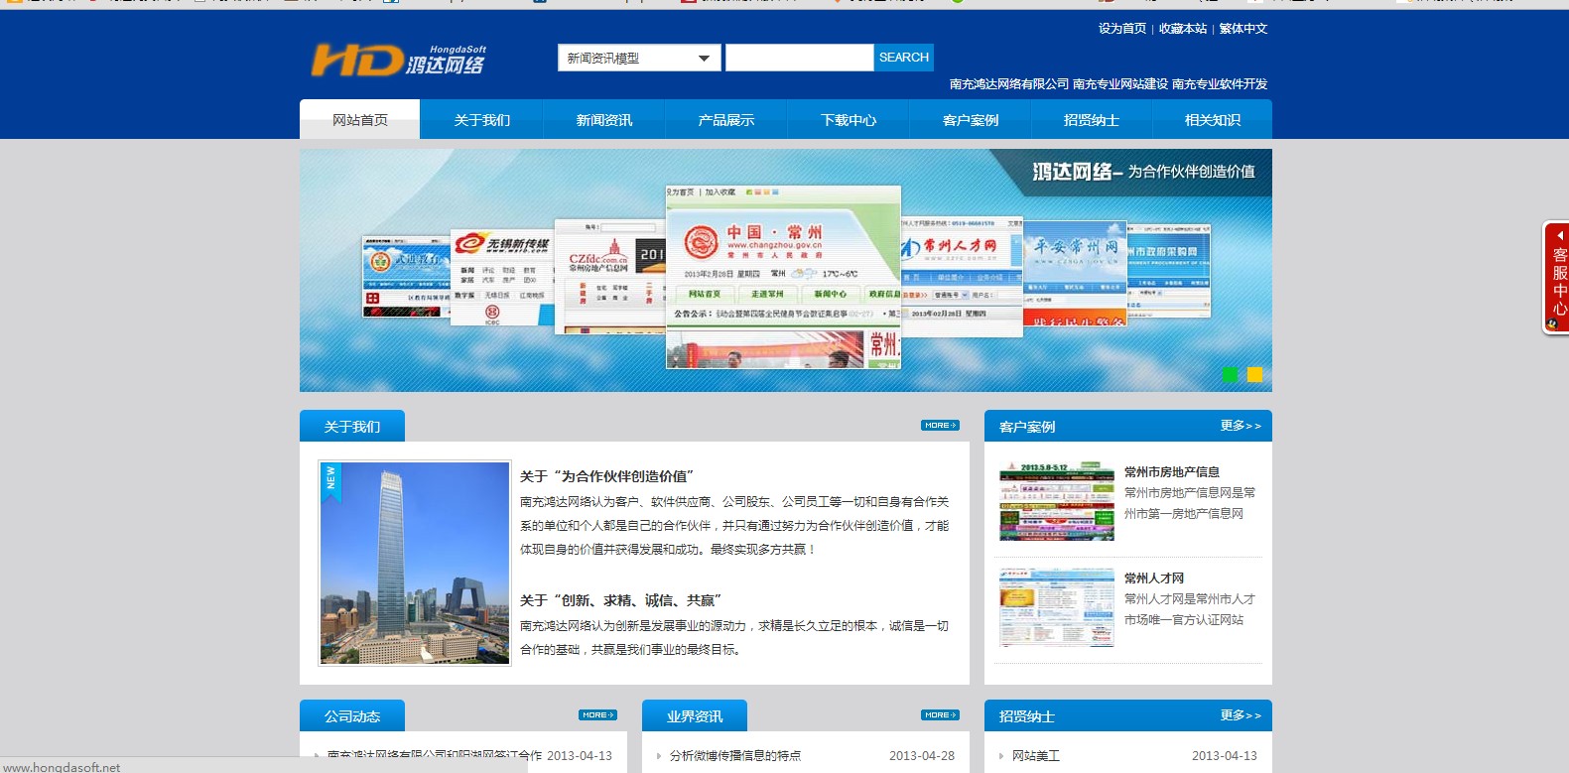Screen dimensions: 1569x773
Task: Expand 更多 in 客户案例 panel
Action: (1240, 426)
